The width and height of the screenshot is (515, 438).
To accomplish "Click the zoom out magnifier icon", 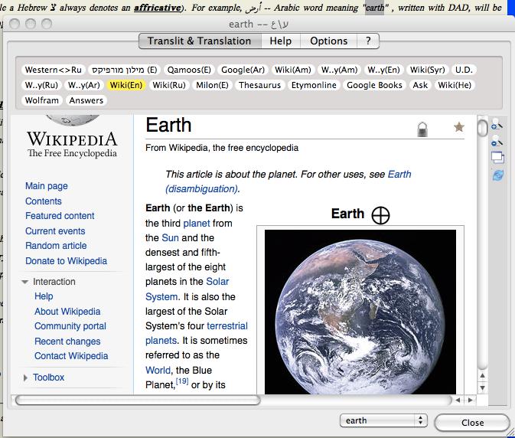I will (x=496, y=142).
